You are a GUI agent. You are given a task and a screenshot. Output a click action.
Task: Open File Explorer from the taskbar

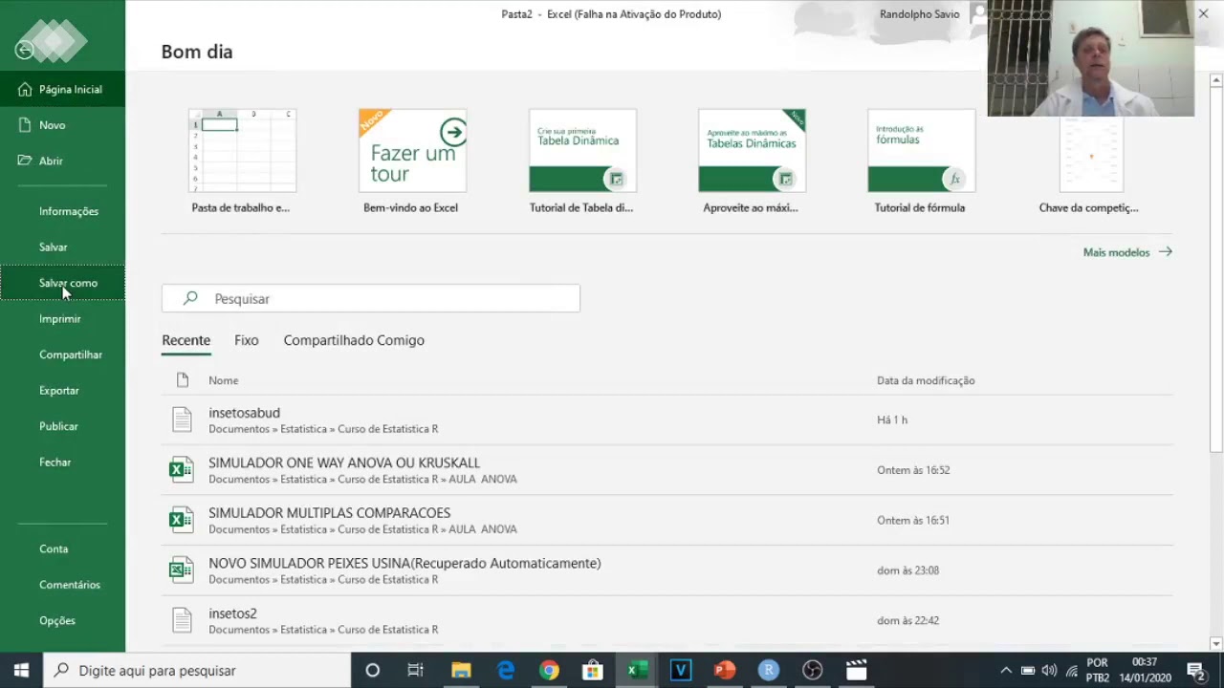pos(461,670)
